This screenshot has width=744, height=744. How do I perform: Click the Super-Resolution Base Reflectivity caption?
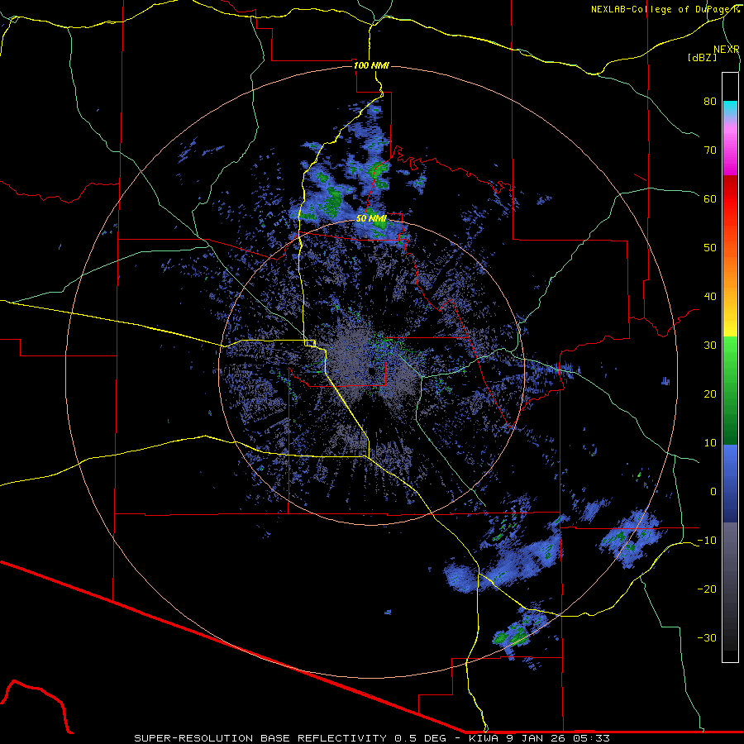371,738
